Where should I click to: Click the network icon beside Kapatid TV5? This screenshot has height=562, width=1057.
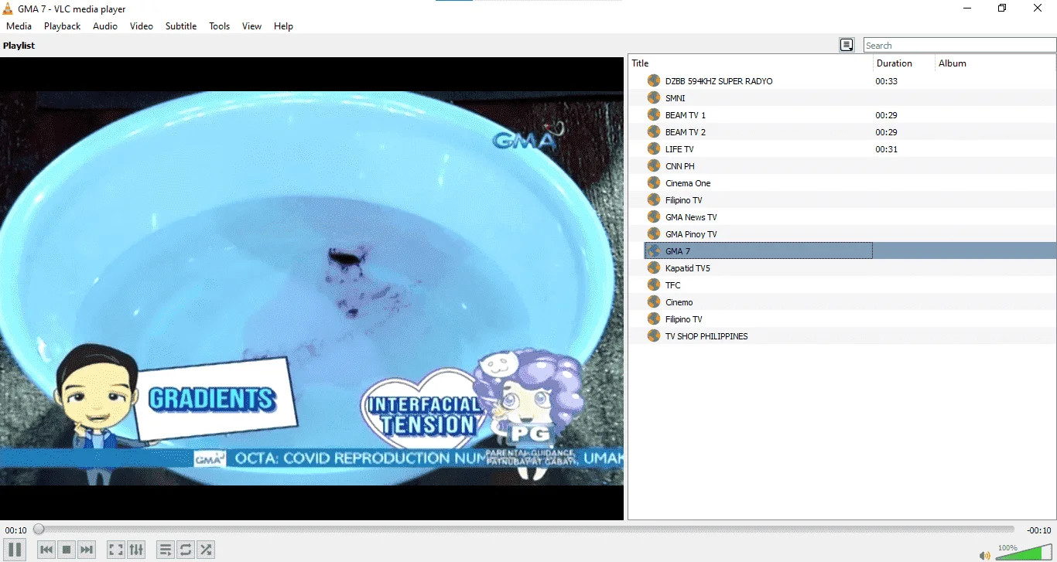point(654,268)
